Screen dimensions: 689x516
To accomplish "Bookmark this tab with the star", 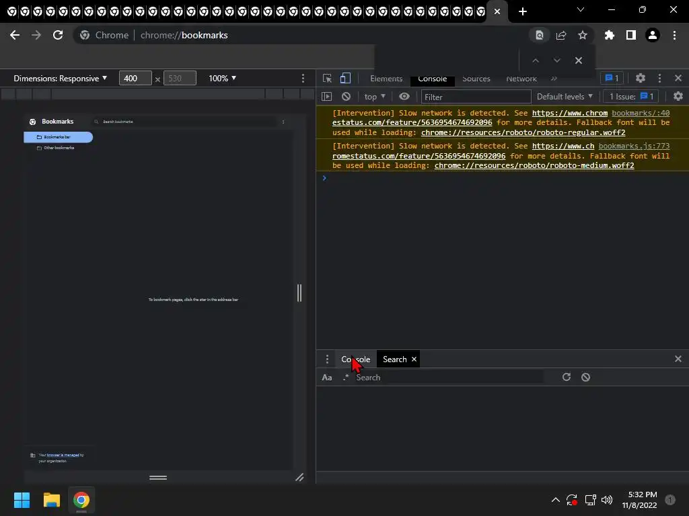I will (583, 35).
